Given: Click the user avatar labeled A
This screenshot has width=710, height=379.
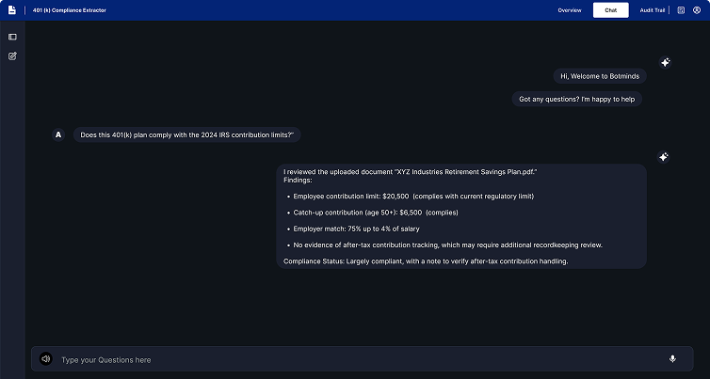Looking at the screenshot, I should click(x=58, y=134).
